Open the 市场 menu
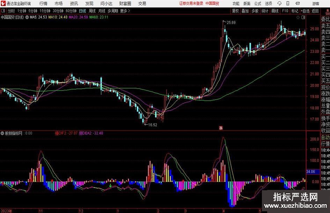The image size is (330, 213). tap(59, 3)
